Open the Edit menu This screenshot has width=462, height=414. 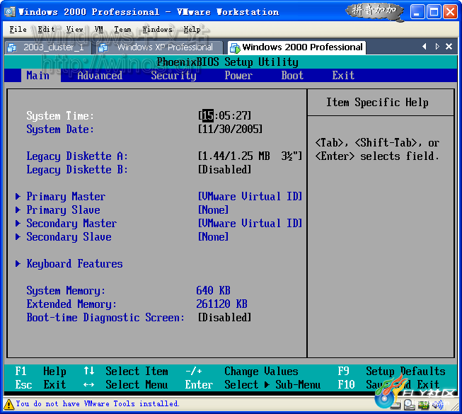click(x=46, y=30)
